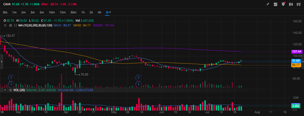
Task: Click the MA200 : 107.44 value
Action: 103,25
